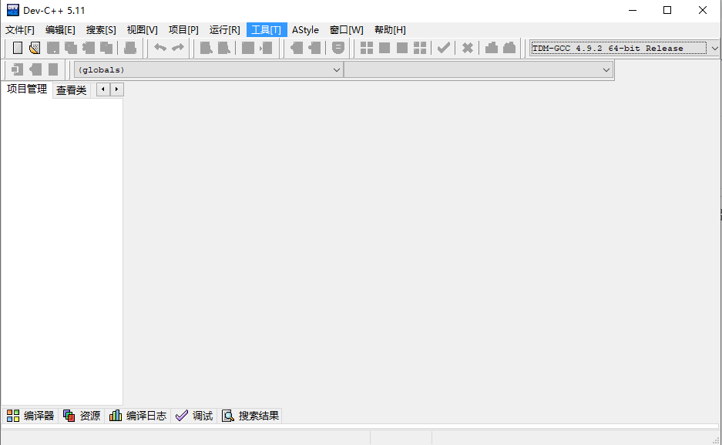The image size is (722, 445).
Task: Click the abort compilation X icon
Action: [467, 48]
